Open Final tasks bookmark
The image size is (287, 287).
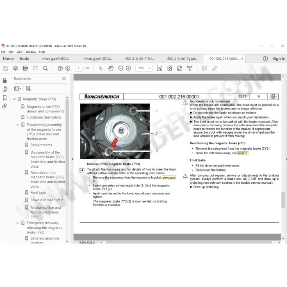(x=38, y=193)
